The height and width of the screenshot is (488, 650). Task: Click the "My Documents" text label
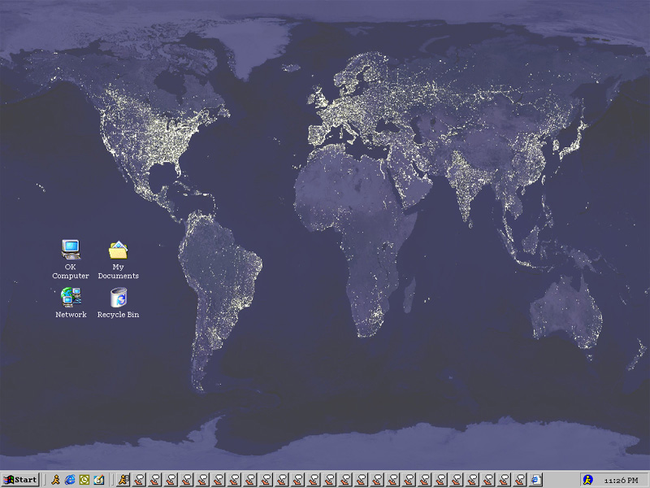119,272
